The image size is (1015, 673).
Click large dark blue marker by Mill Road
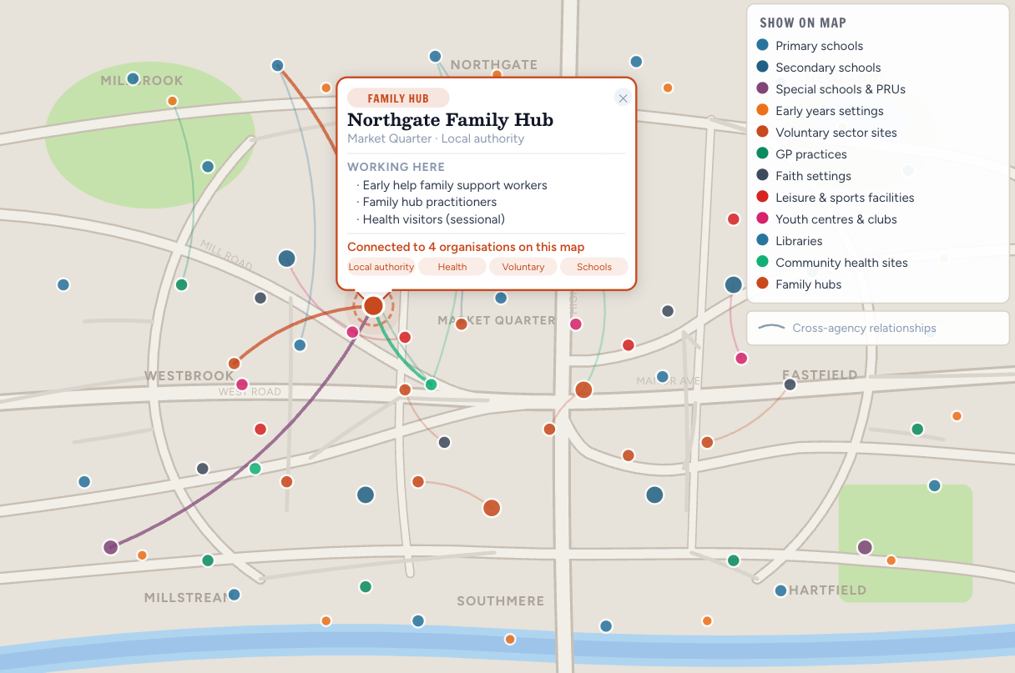(x=287, y=259)
